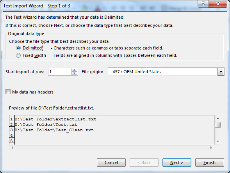Image resolution: width=230 pixels, height=173 pixels.
Task: Select the Fixed width radio button
Action: pyautogui.click(x=18, y=55)
